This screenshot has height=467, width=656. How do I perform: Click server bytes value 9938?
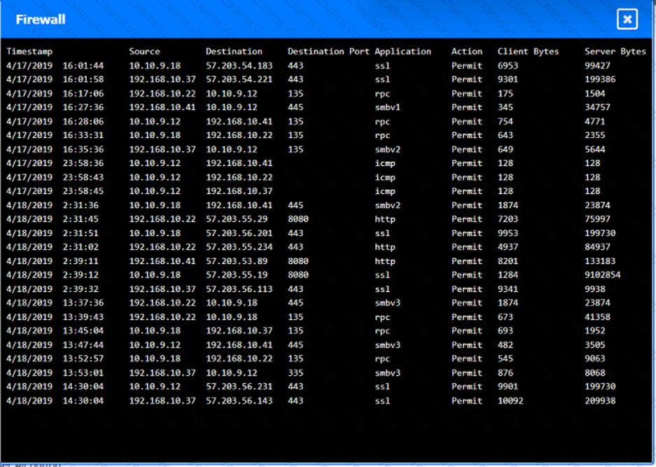(x=595, y=290)
